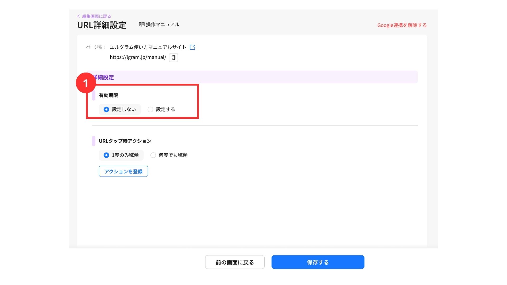Image resolution: width=507 pixels, height=285 pixels.
Task: Click the https://lgram.jp/manual/ URL text
Action: (x=138, y=57)
